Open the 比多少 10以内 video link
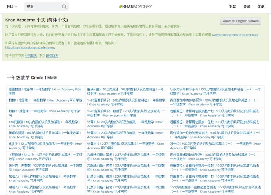The height and width of the screenshot is (195, 271). point(45,146)
